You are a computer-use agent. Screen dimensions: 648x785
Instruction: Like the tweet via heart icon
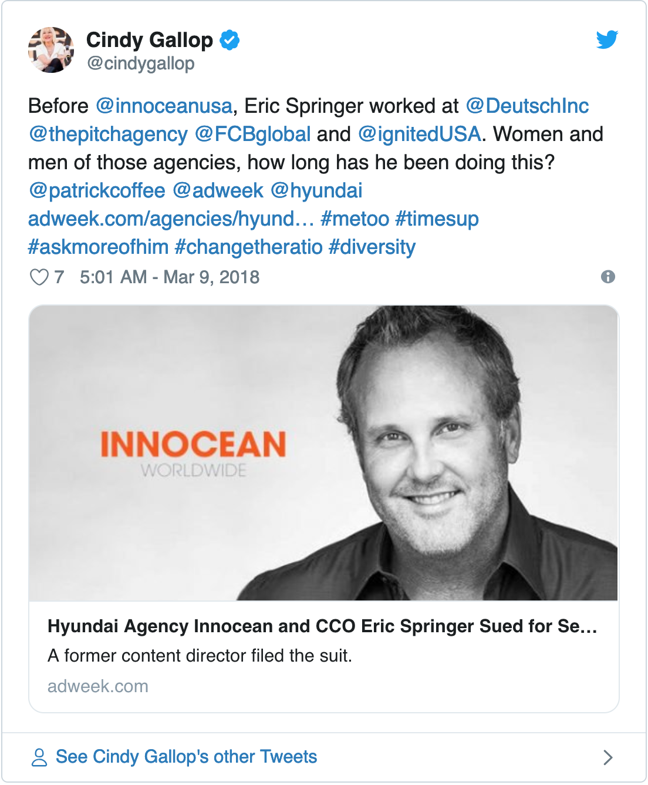[x=39, y=277]
